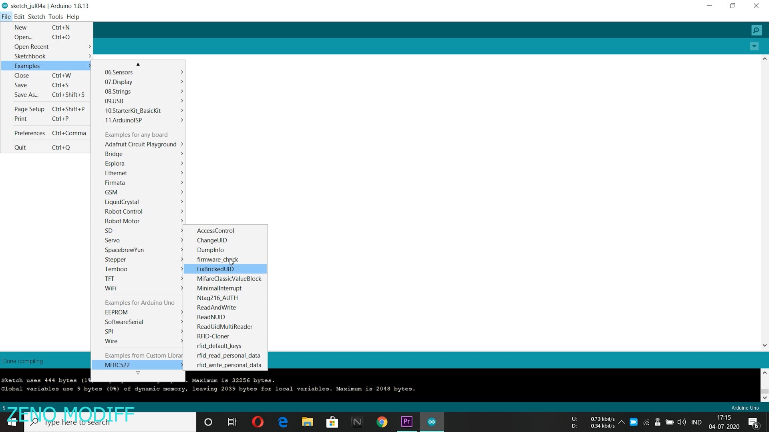Image resolution: width=769 pixels, height=432 pixels.
Task: Click the network Wi-Fi tray icon
Action: (x=646, y=422)
